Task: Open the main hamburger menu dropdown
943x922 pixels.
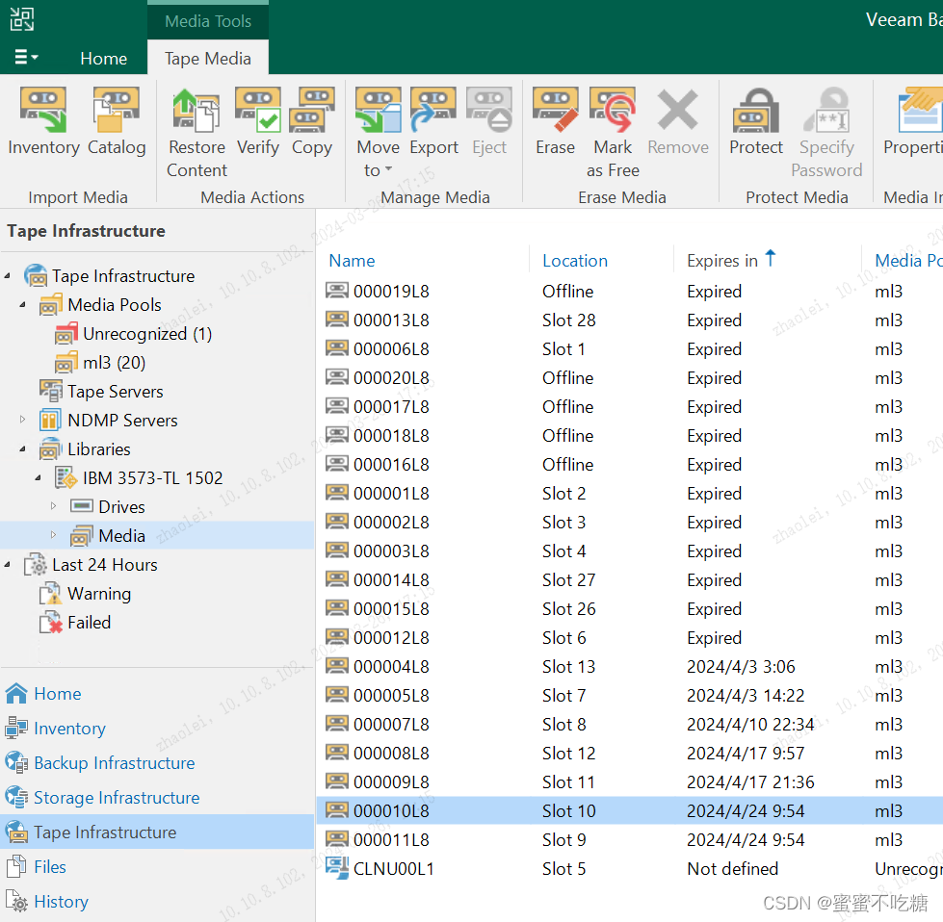Action: click(26, 57)
